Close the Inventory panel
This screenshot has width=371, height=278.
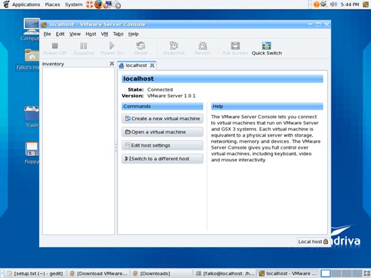[x=112, y=63]
